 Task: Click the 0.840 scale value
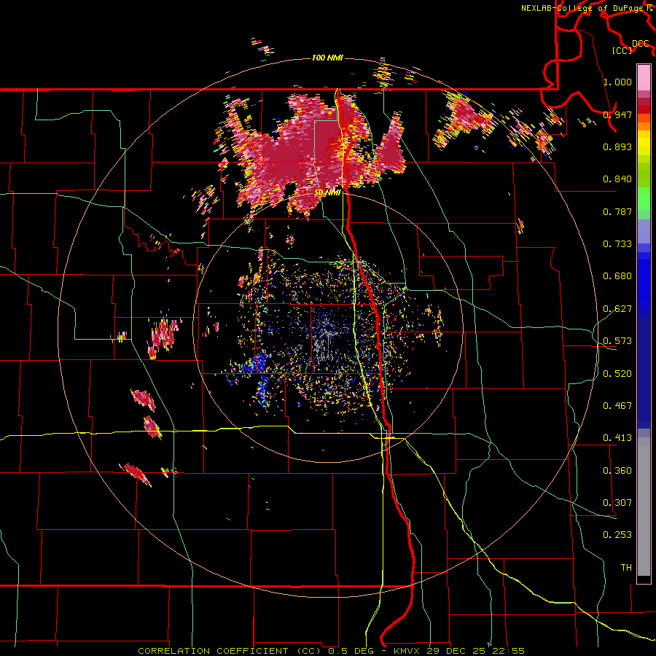tap(617, 179)
